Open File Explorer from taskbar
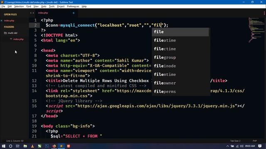The image size is (266, 149). 25,146
